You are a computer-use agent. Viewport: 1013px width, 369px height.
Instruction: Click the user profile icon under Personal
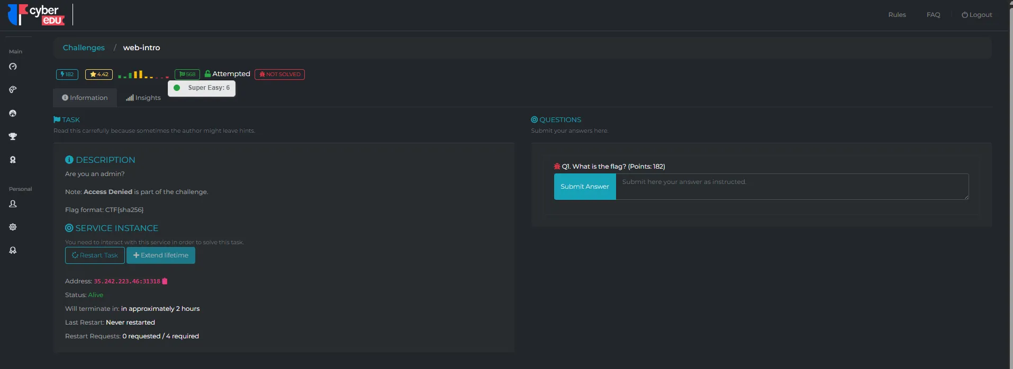click(13, 204)
